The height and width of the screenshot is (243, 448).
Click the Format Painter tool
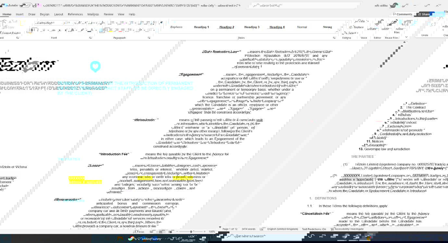12,33
